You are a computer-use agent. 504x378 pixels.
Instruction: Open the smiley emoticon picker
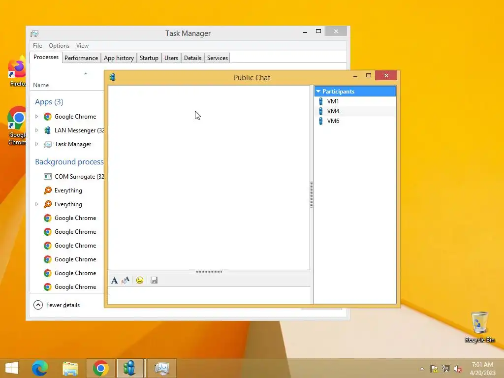point(140,280)
